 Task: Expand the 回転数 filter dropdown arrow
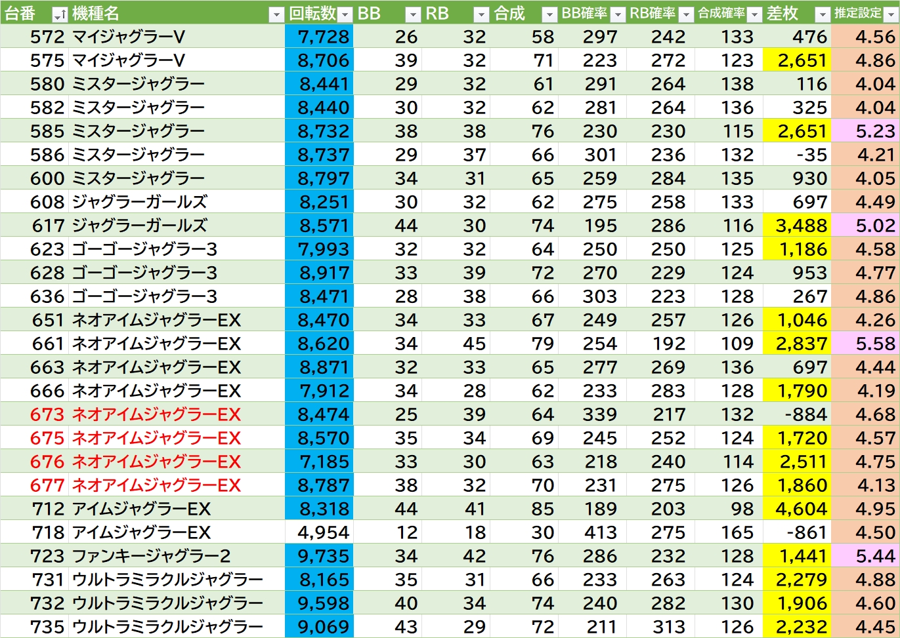point(345,14)
